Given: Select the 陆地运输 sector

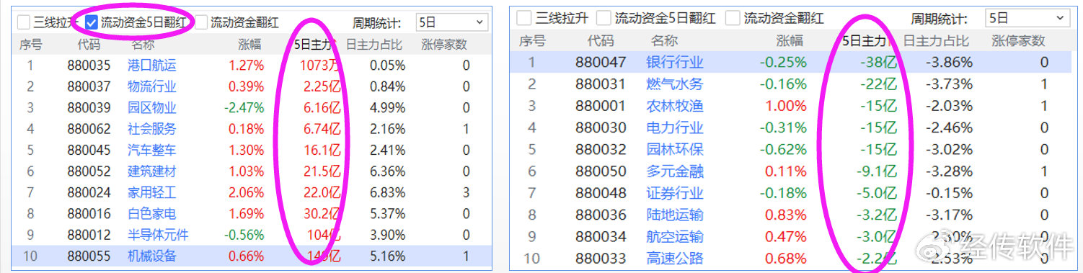Looking at the screenshot, I should [x=675, y=215].
